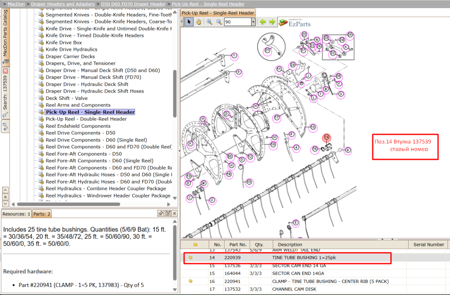450x295 pixels.
Task: Click the EzParts logo
Action: (x=295, y=22)
